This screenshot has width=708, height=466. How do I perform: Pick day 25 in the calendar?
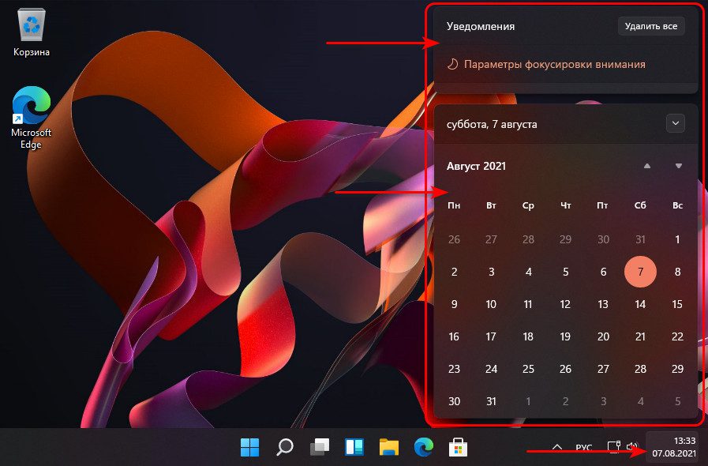coord(528,369)
